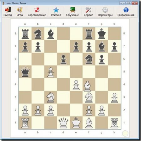
Task: Select the black bishop on c8
Action: click(x=51, y=34)
